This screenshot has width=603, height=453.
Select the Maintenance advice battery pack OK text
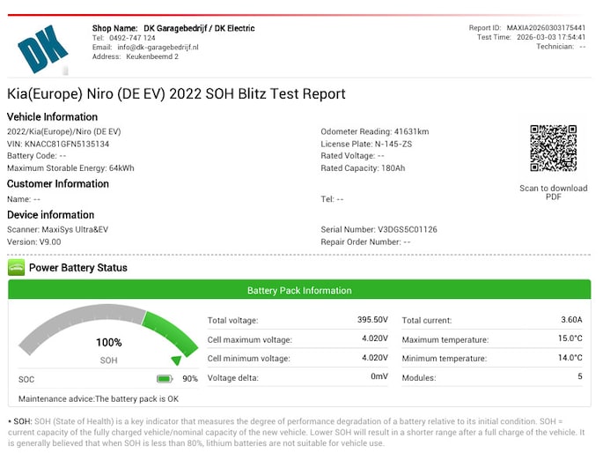(101, 399)
